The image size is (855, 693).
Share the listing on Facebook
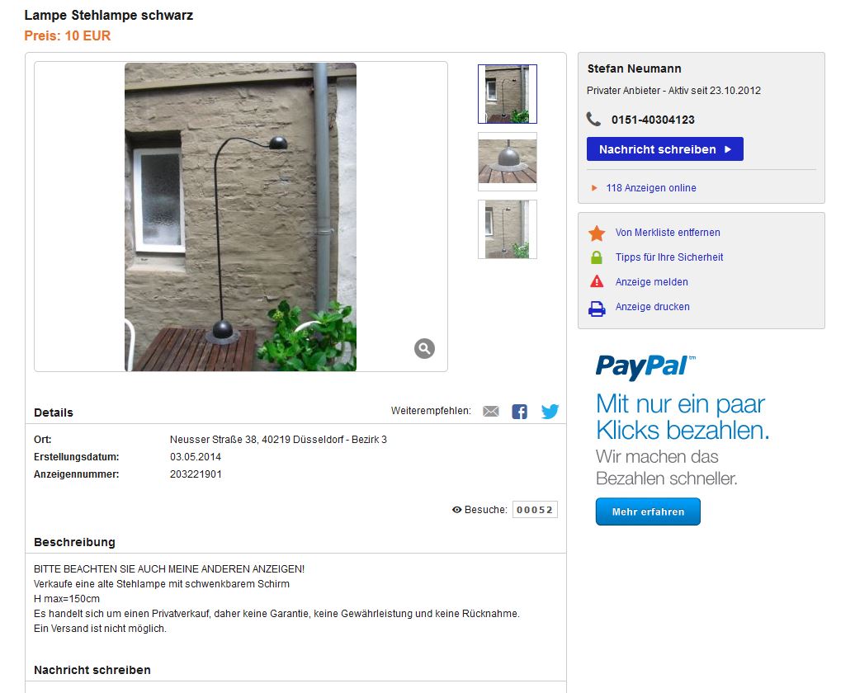[x=520, y=412]
